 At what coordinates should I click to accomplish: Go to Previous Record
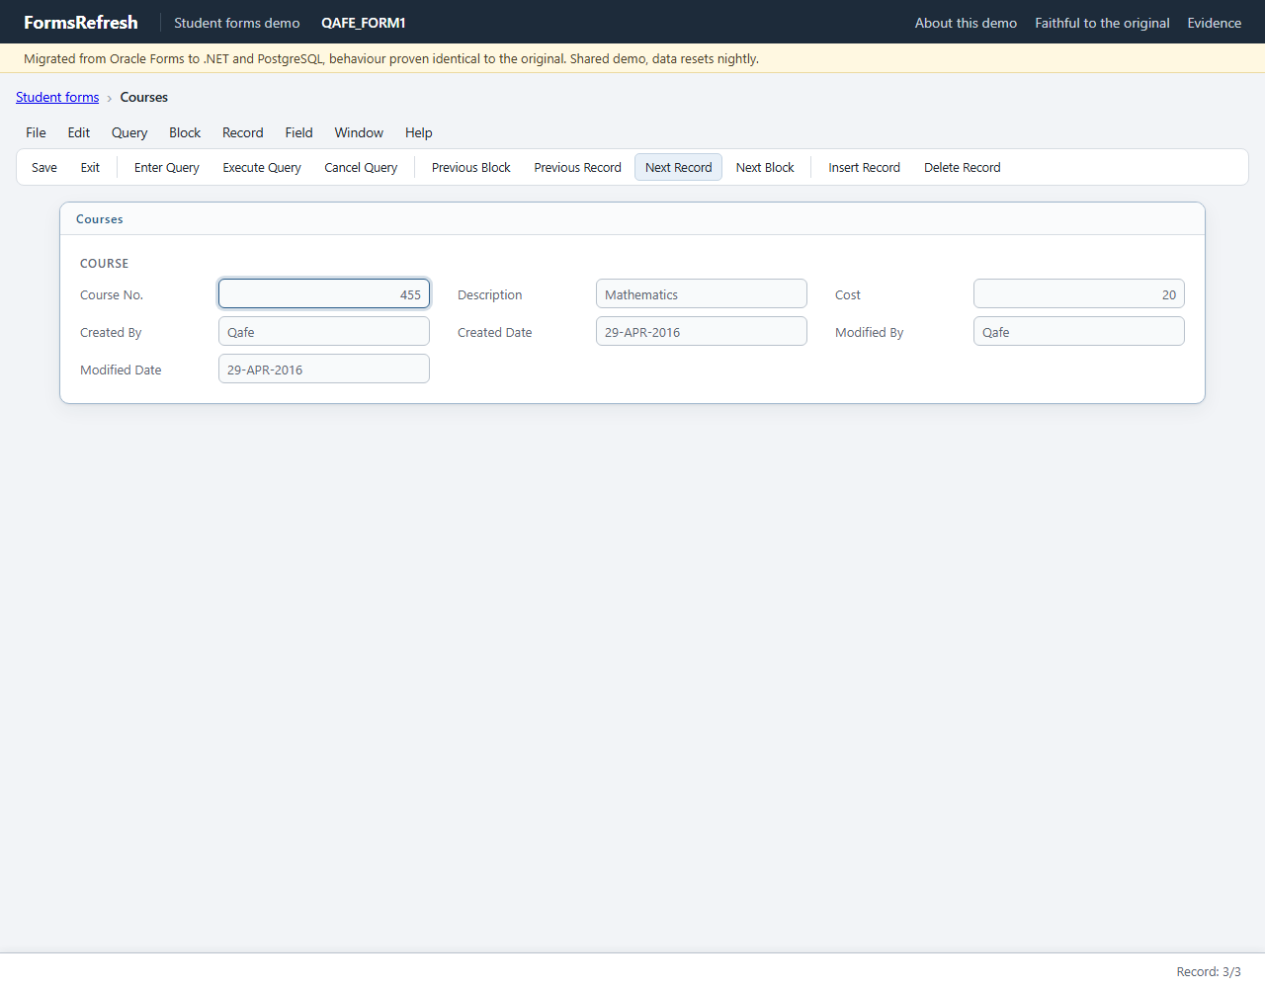[578, 167]
